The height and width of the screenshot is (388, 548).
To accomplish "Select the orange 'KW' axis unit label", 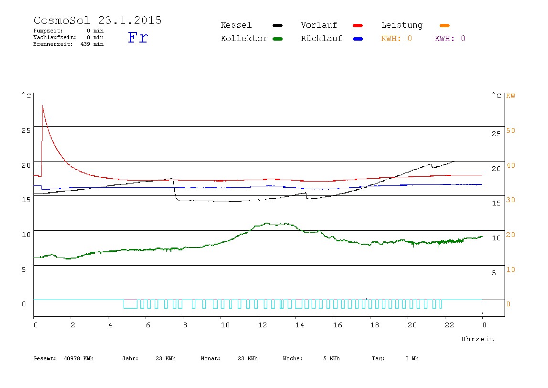I will (511, 96).
